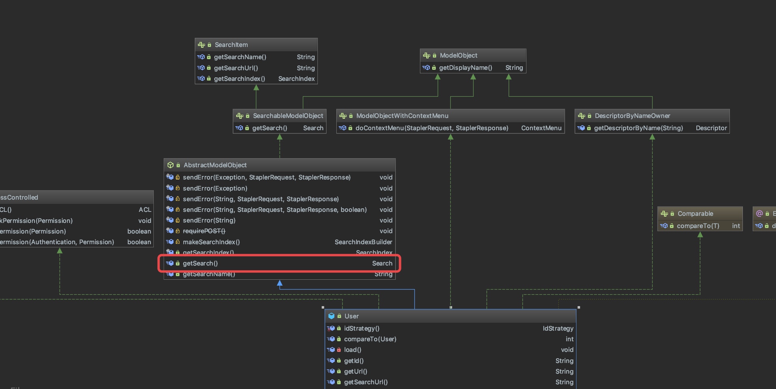Click the Descriptor return type
Viewport: 776px width, 389px height.
(x=711, y=128)
